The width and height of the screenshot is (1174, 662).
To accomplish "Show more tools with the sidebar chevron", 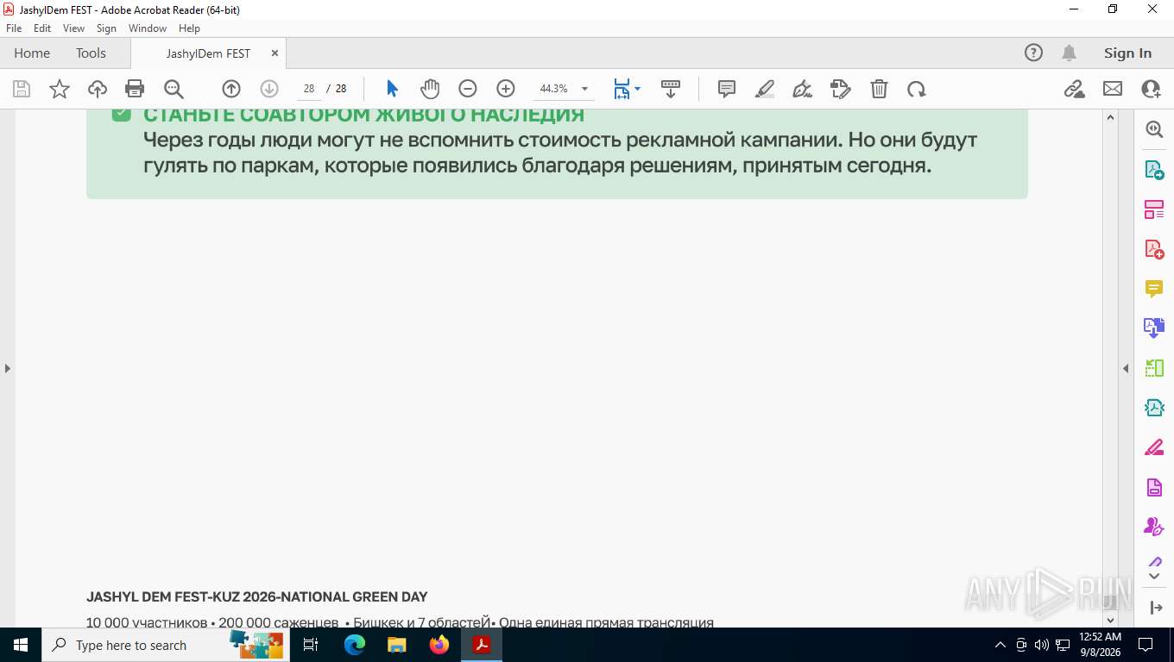I will tap(1154, 575).
